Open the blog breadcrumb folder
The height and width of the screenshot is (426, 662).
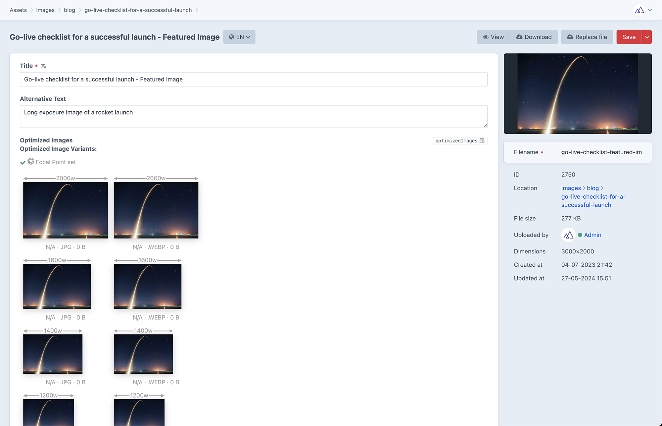click(x=69, y=10)
